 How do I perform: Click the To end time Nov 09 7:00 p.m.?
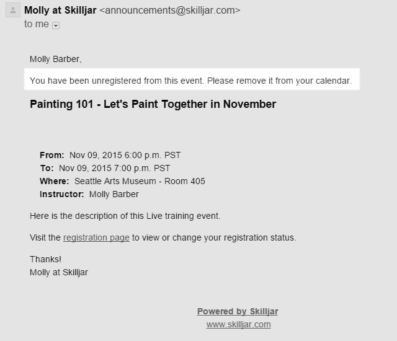coord(115,168)
